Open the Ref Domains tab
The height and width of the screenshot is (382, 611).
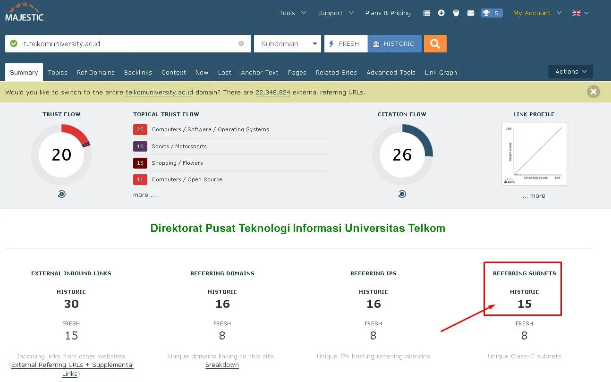point(96,72)
